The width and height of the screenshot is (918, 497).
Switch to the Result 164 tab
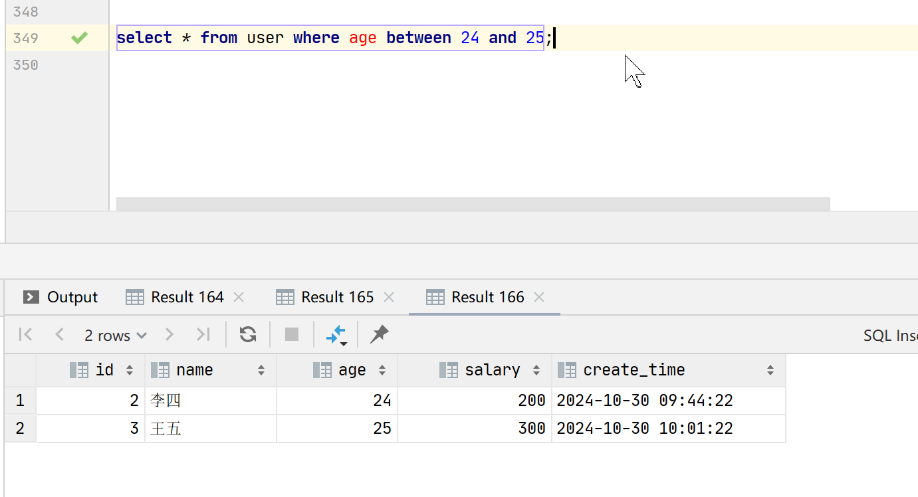tap(176, 297)
